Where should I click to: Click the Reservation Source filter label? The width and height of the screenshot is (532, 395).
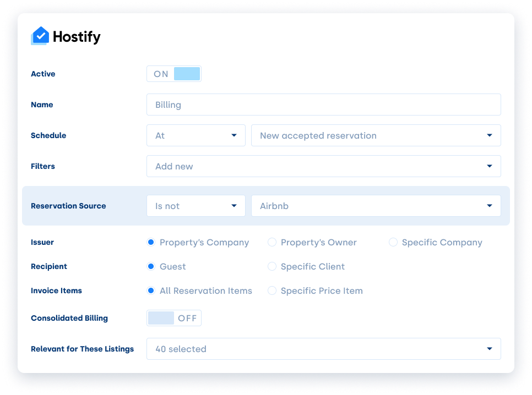pyautogui.click(x=68, y=206)
